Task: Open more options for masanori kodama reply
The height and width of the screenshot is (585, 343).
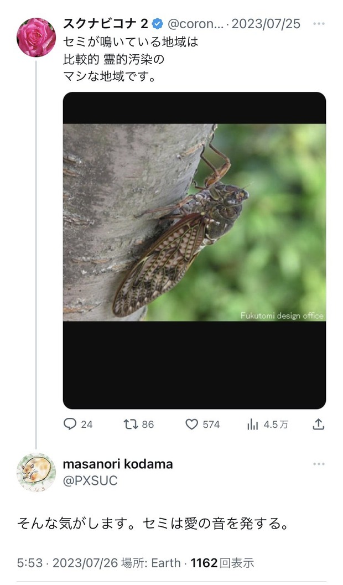Action: [319, 464]
